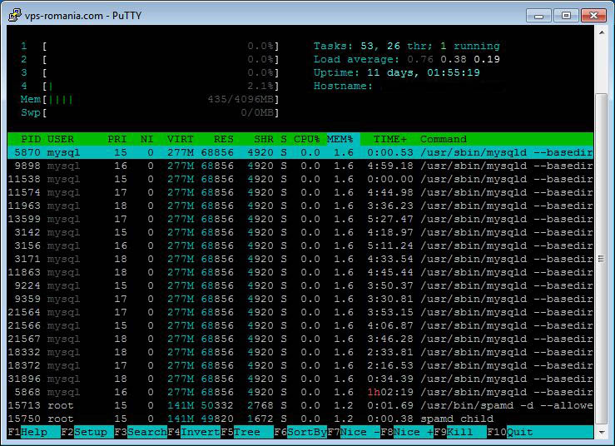Click the Load average text
Image resolution: width=615 pixels, height=446 pixels.
[x=407, y=59]
